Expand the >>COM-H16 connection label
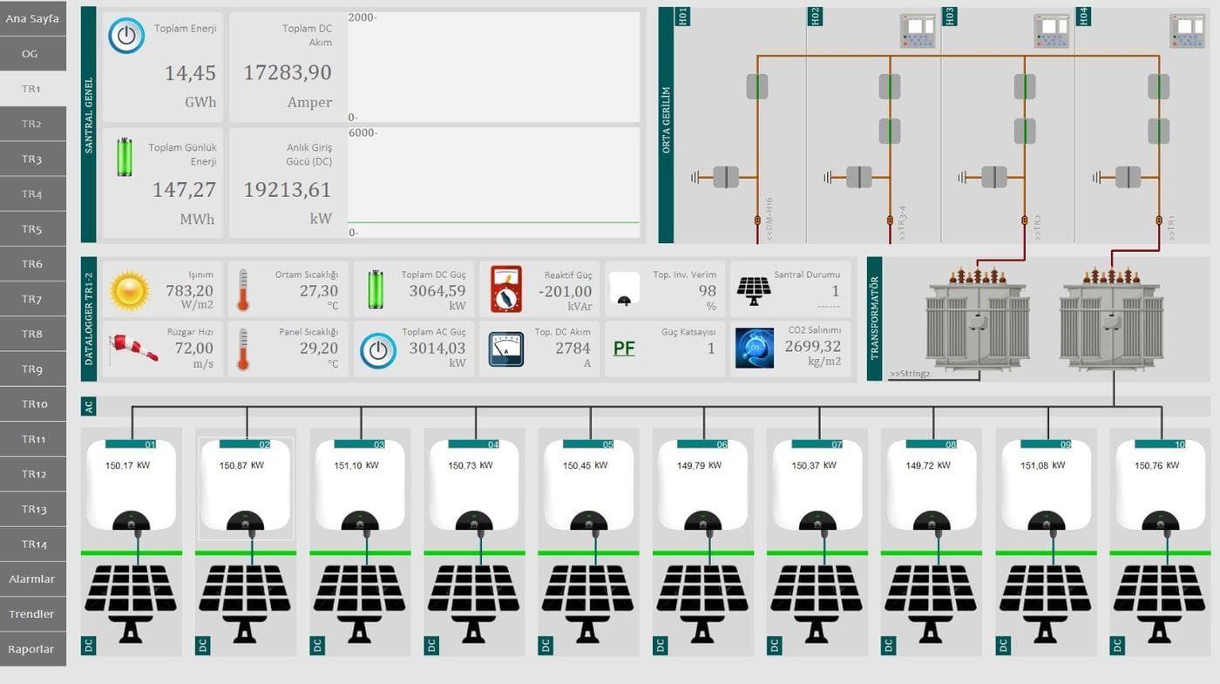This screenshot has width=1220, height=684. tap(769, 216)
